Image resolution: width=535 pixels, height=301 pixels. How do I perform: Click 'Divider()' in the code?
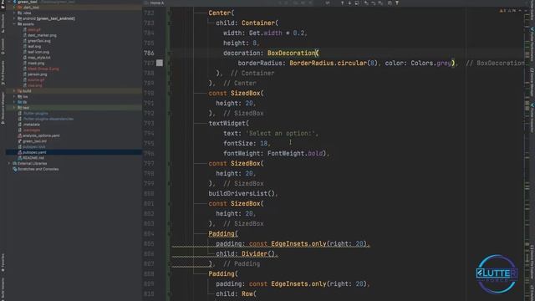[258, 254]
